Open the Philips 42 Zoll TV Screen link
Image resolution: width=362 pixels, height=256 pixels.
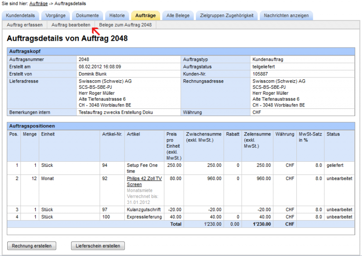click(x=144, y=182)
